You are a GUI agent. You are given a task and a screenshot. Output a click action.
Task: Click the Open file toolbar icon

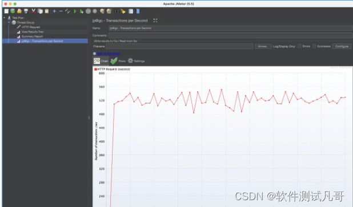[x=19, y=11]
